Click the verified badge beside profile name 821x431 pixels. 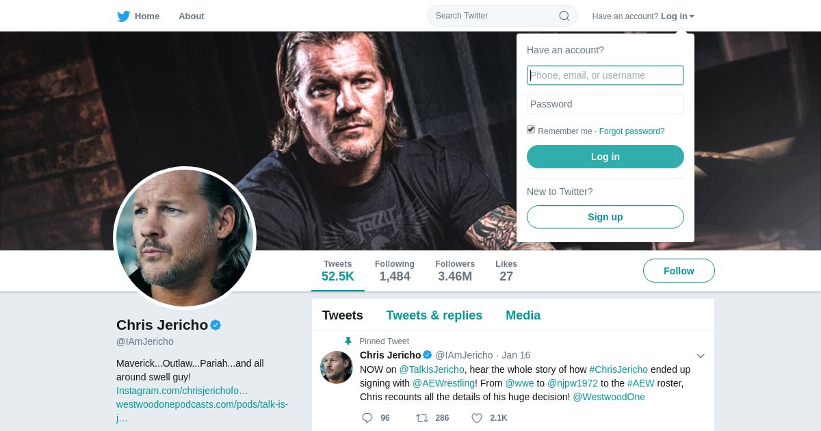[x=216, y=325]
